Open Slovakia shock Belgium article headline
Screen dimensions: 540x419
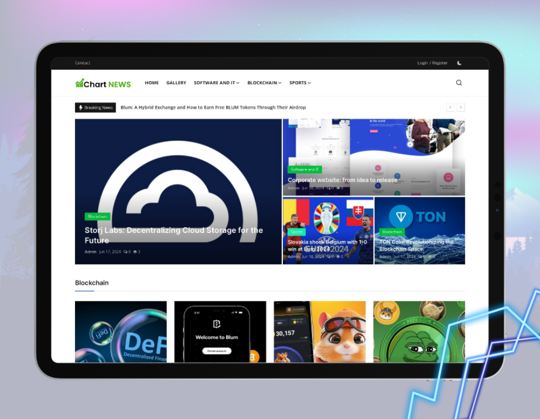coord(327,245)
